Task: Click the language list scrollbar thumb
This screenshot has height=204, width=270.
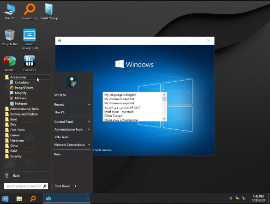Action: pyautogui.click(x=164, y=99)
